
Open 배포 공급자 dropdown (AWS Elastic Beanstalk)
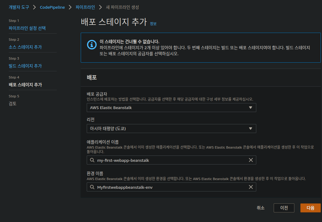point(171,108)
